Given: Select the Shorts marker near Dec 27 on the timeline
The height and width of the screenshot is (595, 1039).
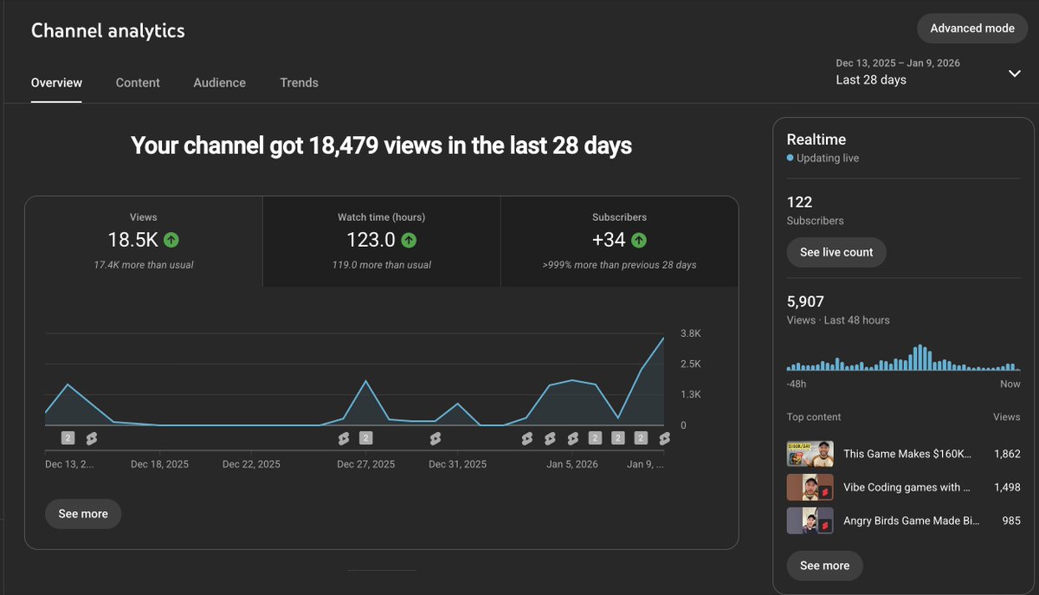Looking at the screenshot, I should point(344,438).
